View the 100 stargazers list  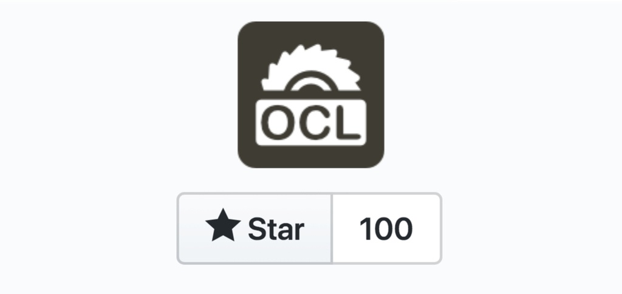pos(386,228)
